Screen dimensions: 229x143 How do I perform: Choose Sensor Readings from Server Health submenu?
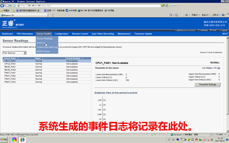coord(47,38)
